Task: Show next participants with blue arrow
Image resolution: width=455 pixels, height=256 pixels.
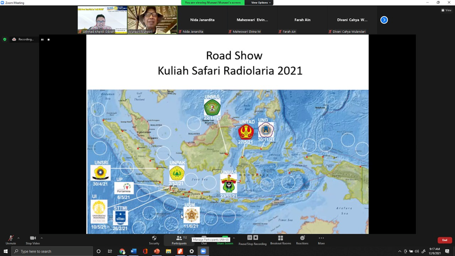Action: [384, 20]
